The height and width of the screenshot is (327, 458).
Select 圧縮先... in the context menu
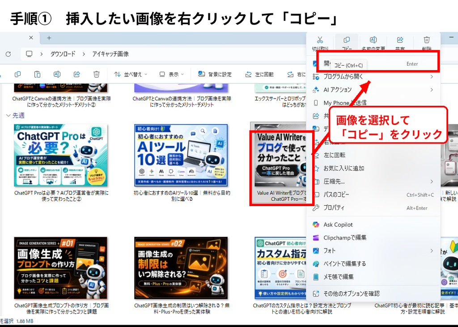point(373,182)
